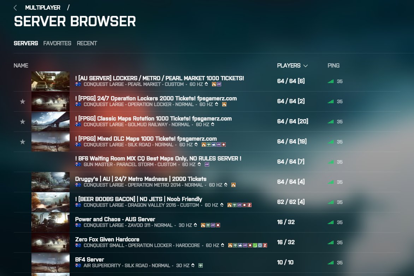
Task: Click the Australian flag on AU SERVER row
Action: pos(78,84)
